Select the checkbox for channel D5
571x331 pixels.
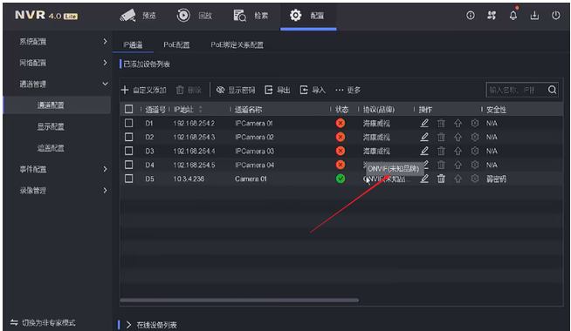point(128,179)
